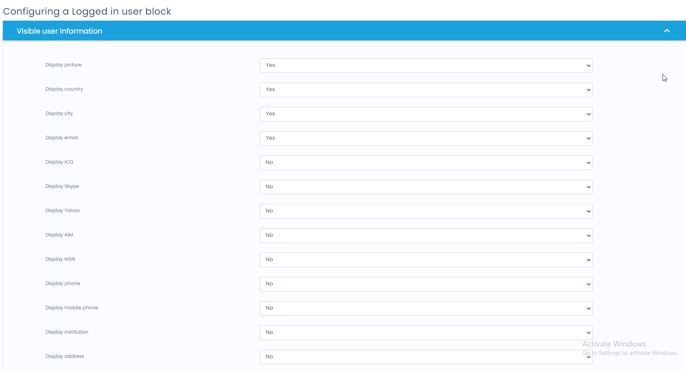Collapse the Visible user information section chevron
The width and height of the screenshot is (686, 370).
[667, 31]
